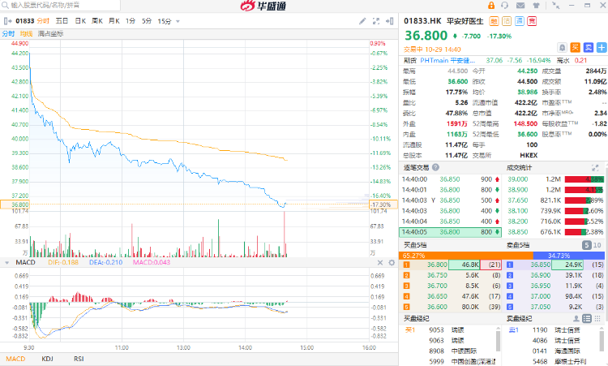Click the blue 通 connect badge

click(519, 21)
